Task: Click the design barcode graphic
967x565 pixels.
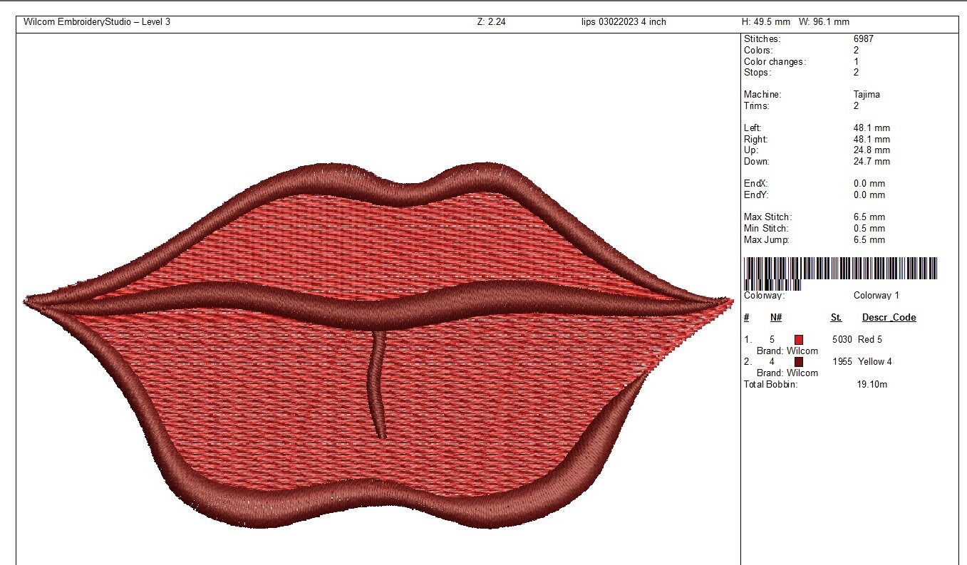Action: [x=841, y=269]
